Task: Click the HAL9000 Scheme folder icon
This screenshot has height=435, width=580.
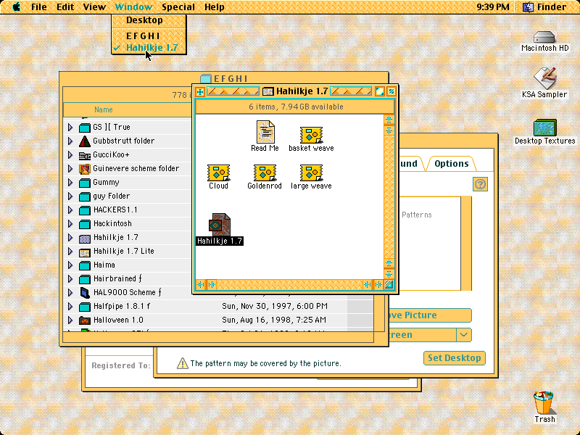Action: [x=85, y=293]
